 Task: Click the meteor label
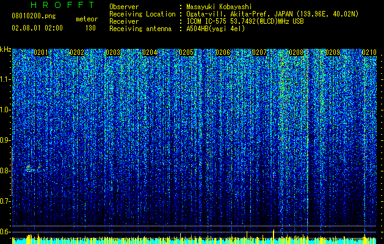(87, 19)
